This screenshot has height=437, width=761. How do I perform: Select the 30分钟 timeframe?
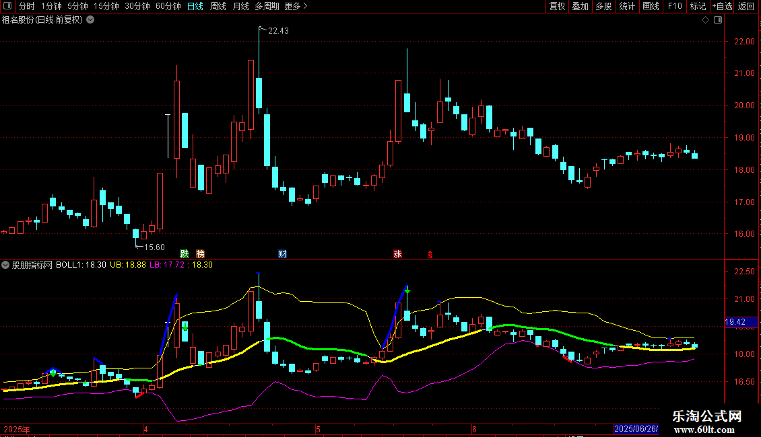[137, 6]
